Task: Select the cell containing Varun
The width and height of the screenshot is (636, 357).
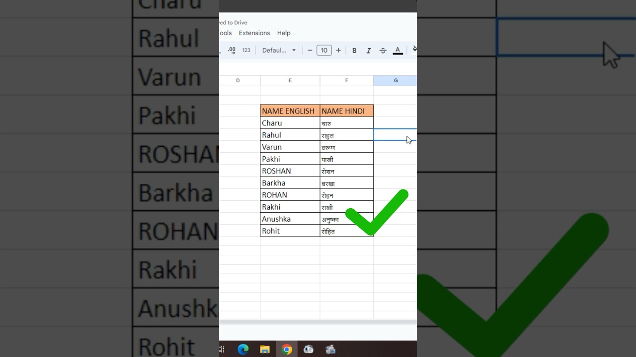Action: pos(290,147)
